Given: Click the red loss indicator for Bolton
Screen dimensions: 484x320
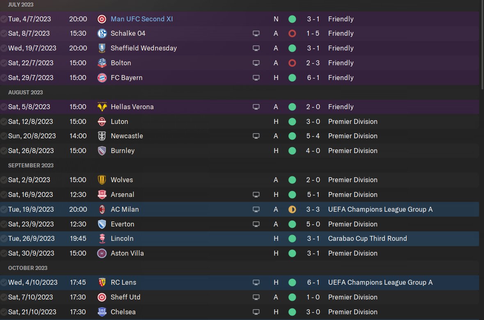Looking at the screenshot, I should [x=292, y=63].
